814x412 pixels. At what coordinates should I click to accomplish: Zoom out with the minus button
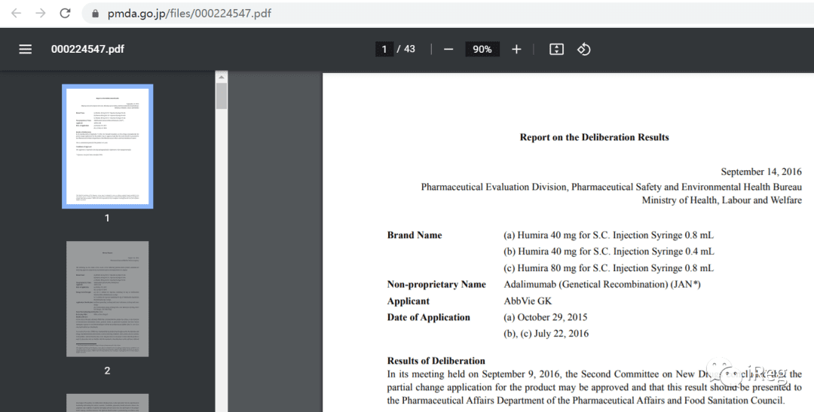pyautogui.click(x=448, y=49)
